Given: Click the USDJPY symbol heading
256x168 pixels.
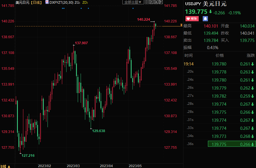Looking at the screenshot, I should 193,4.
